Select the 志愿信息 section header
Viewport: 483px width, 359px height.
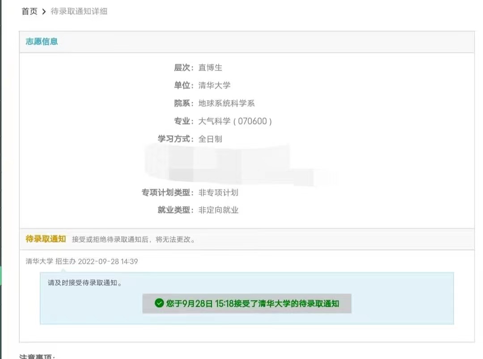42,42
